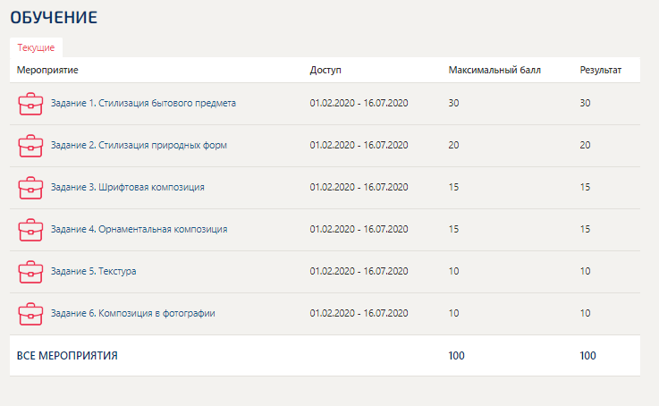The width and height of the screenshot is (659, 406).
Task: Click the Доступ column header
Action: pyautogui.click(x=325, y=70)
